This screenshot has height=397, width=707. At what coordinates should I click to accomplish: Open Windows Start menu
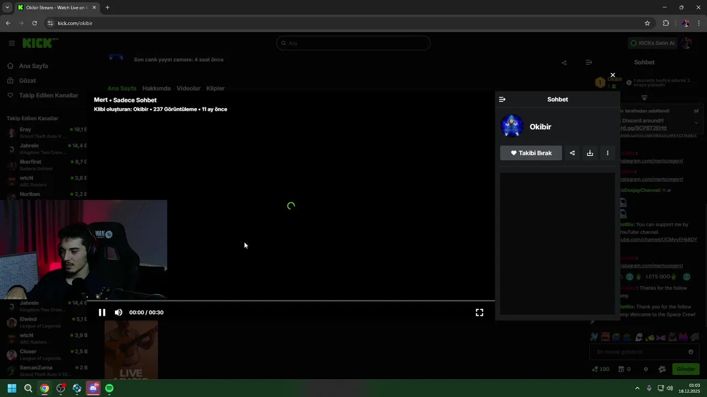12,388
